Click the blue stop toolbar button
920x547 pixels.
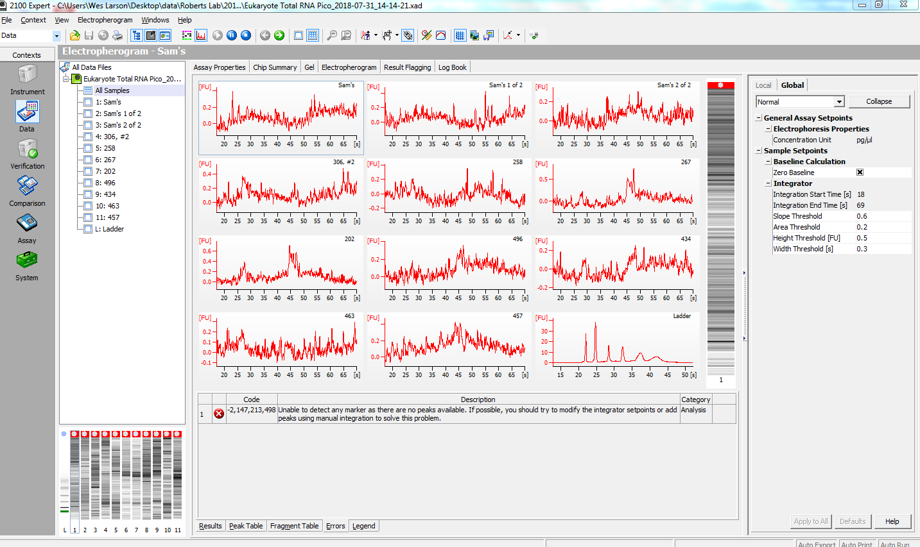[246, 35]
